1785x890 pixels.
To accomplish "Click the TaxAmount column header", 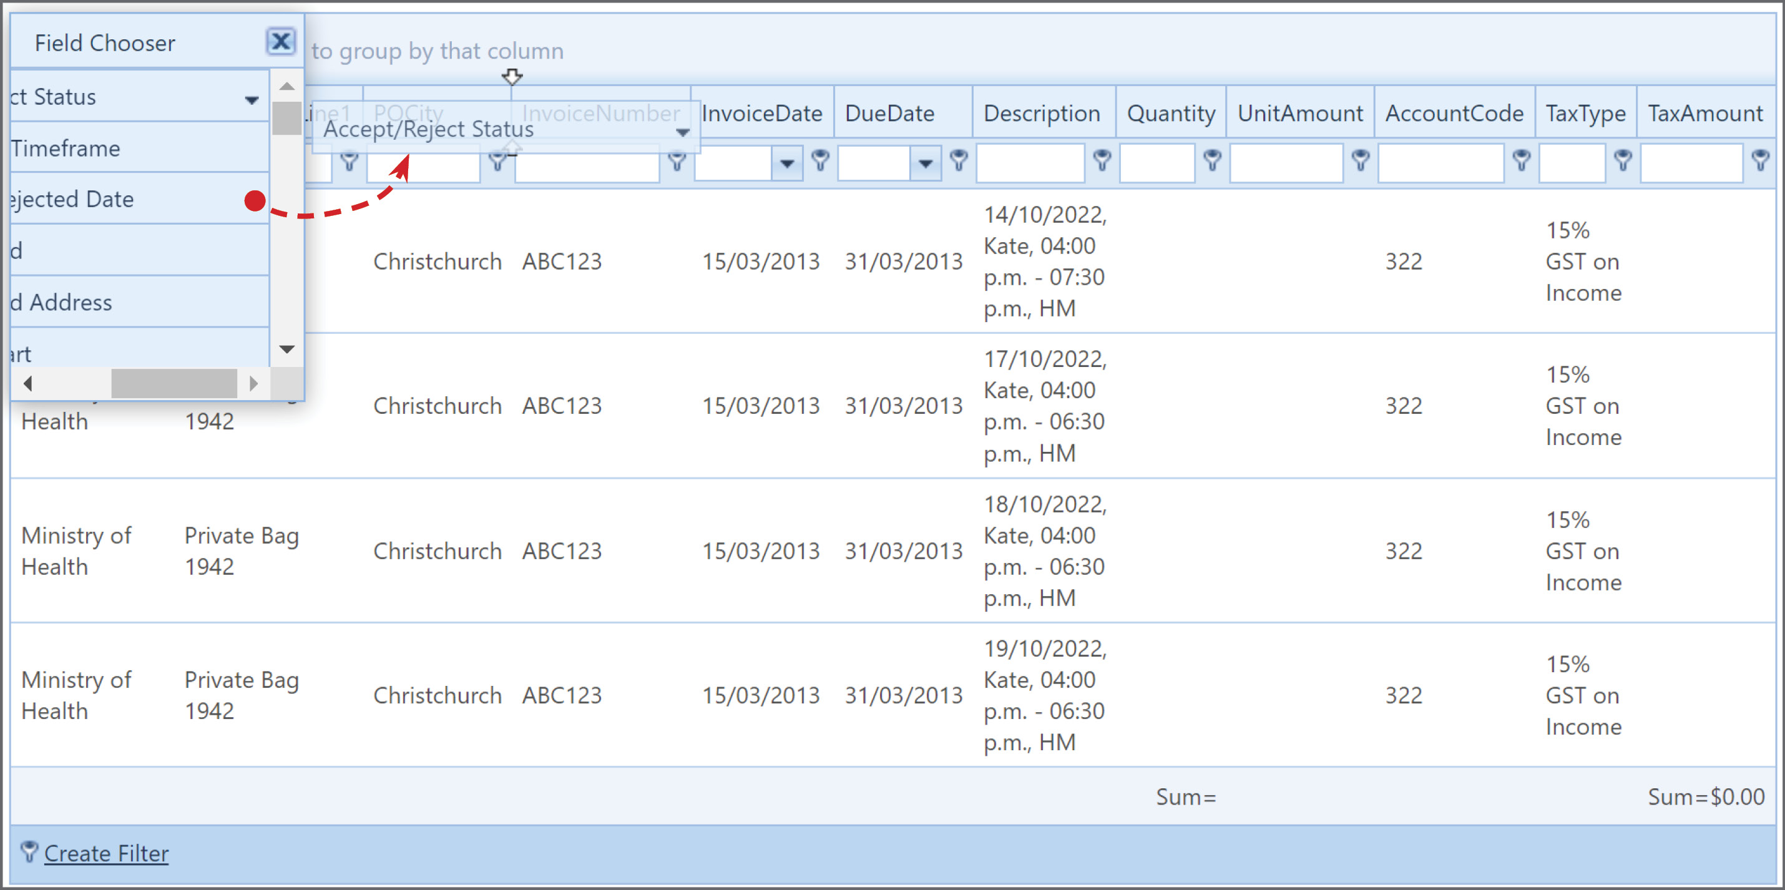I will pos(1706,113).
